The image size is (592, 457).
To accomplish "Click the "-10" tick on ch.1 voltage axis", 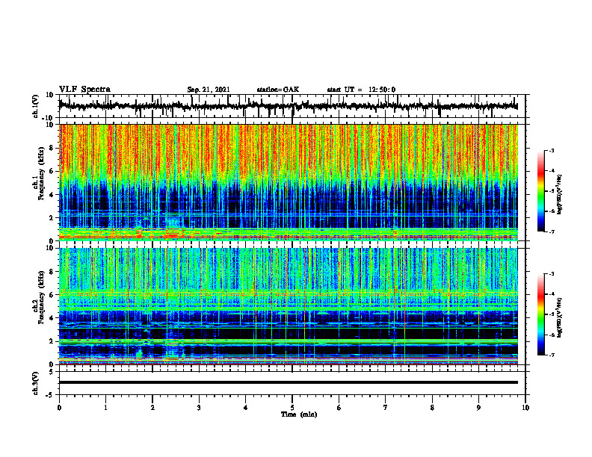I will pos(49,117).
